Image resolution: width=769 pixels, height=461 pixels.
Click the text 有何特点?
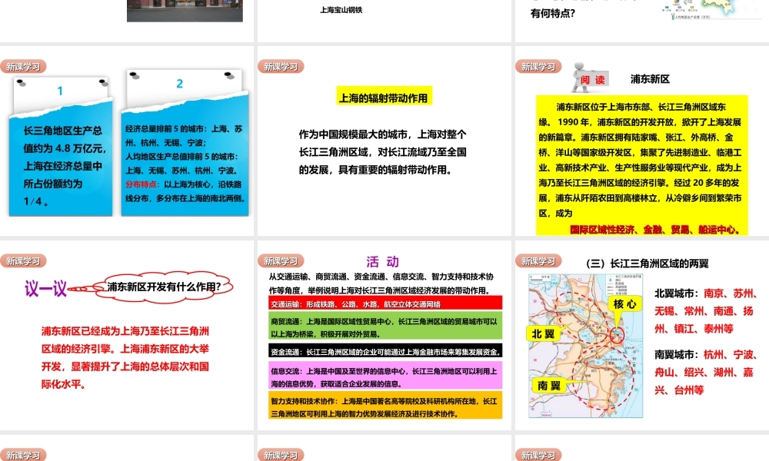coord(553,13)
